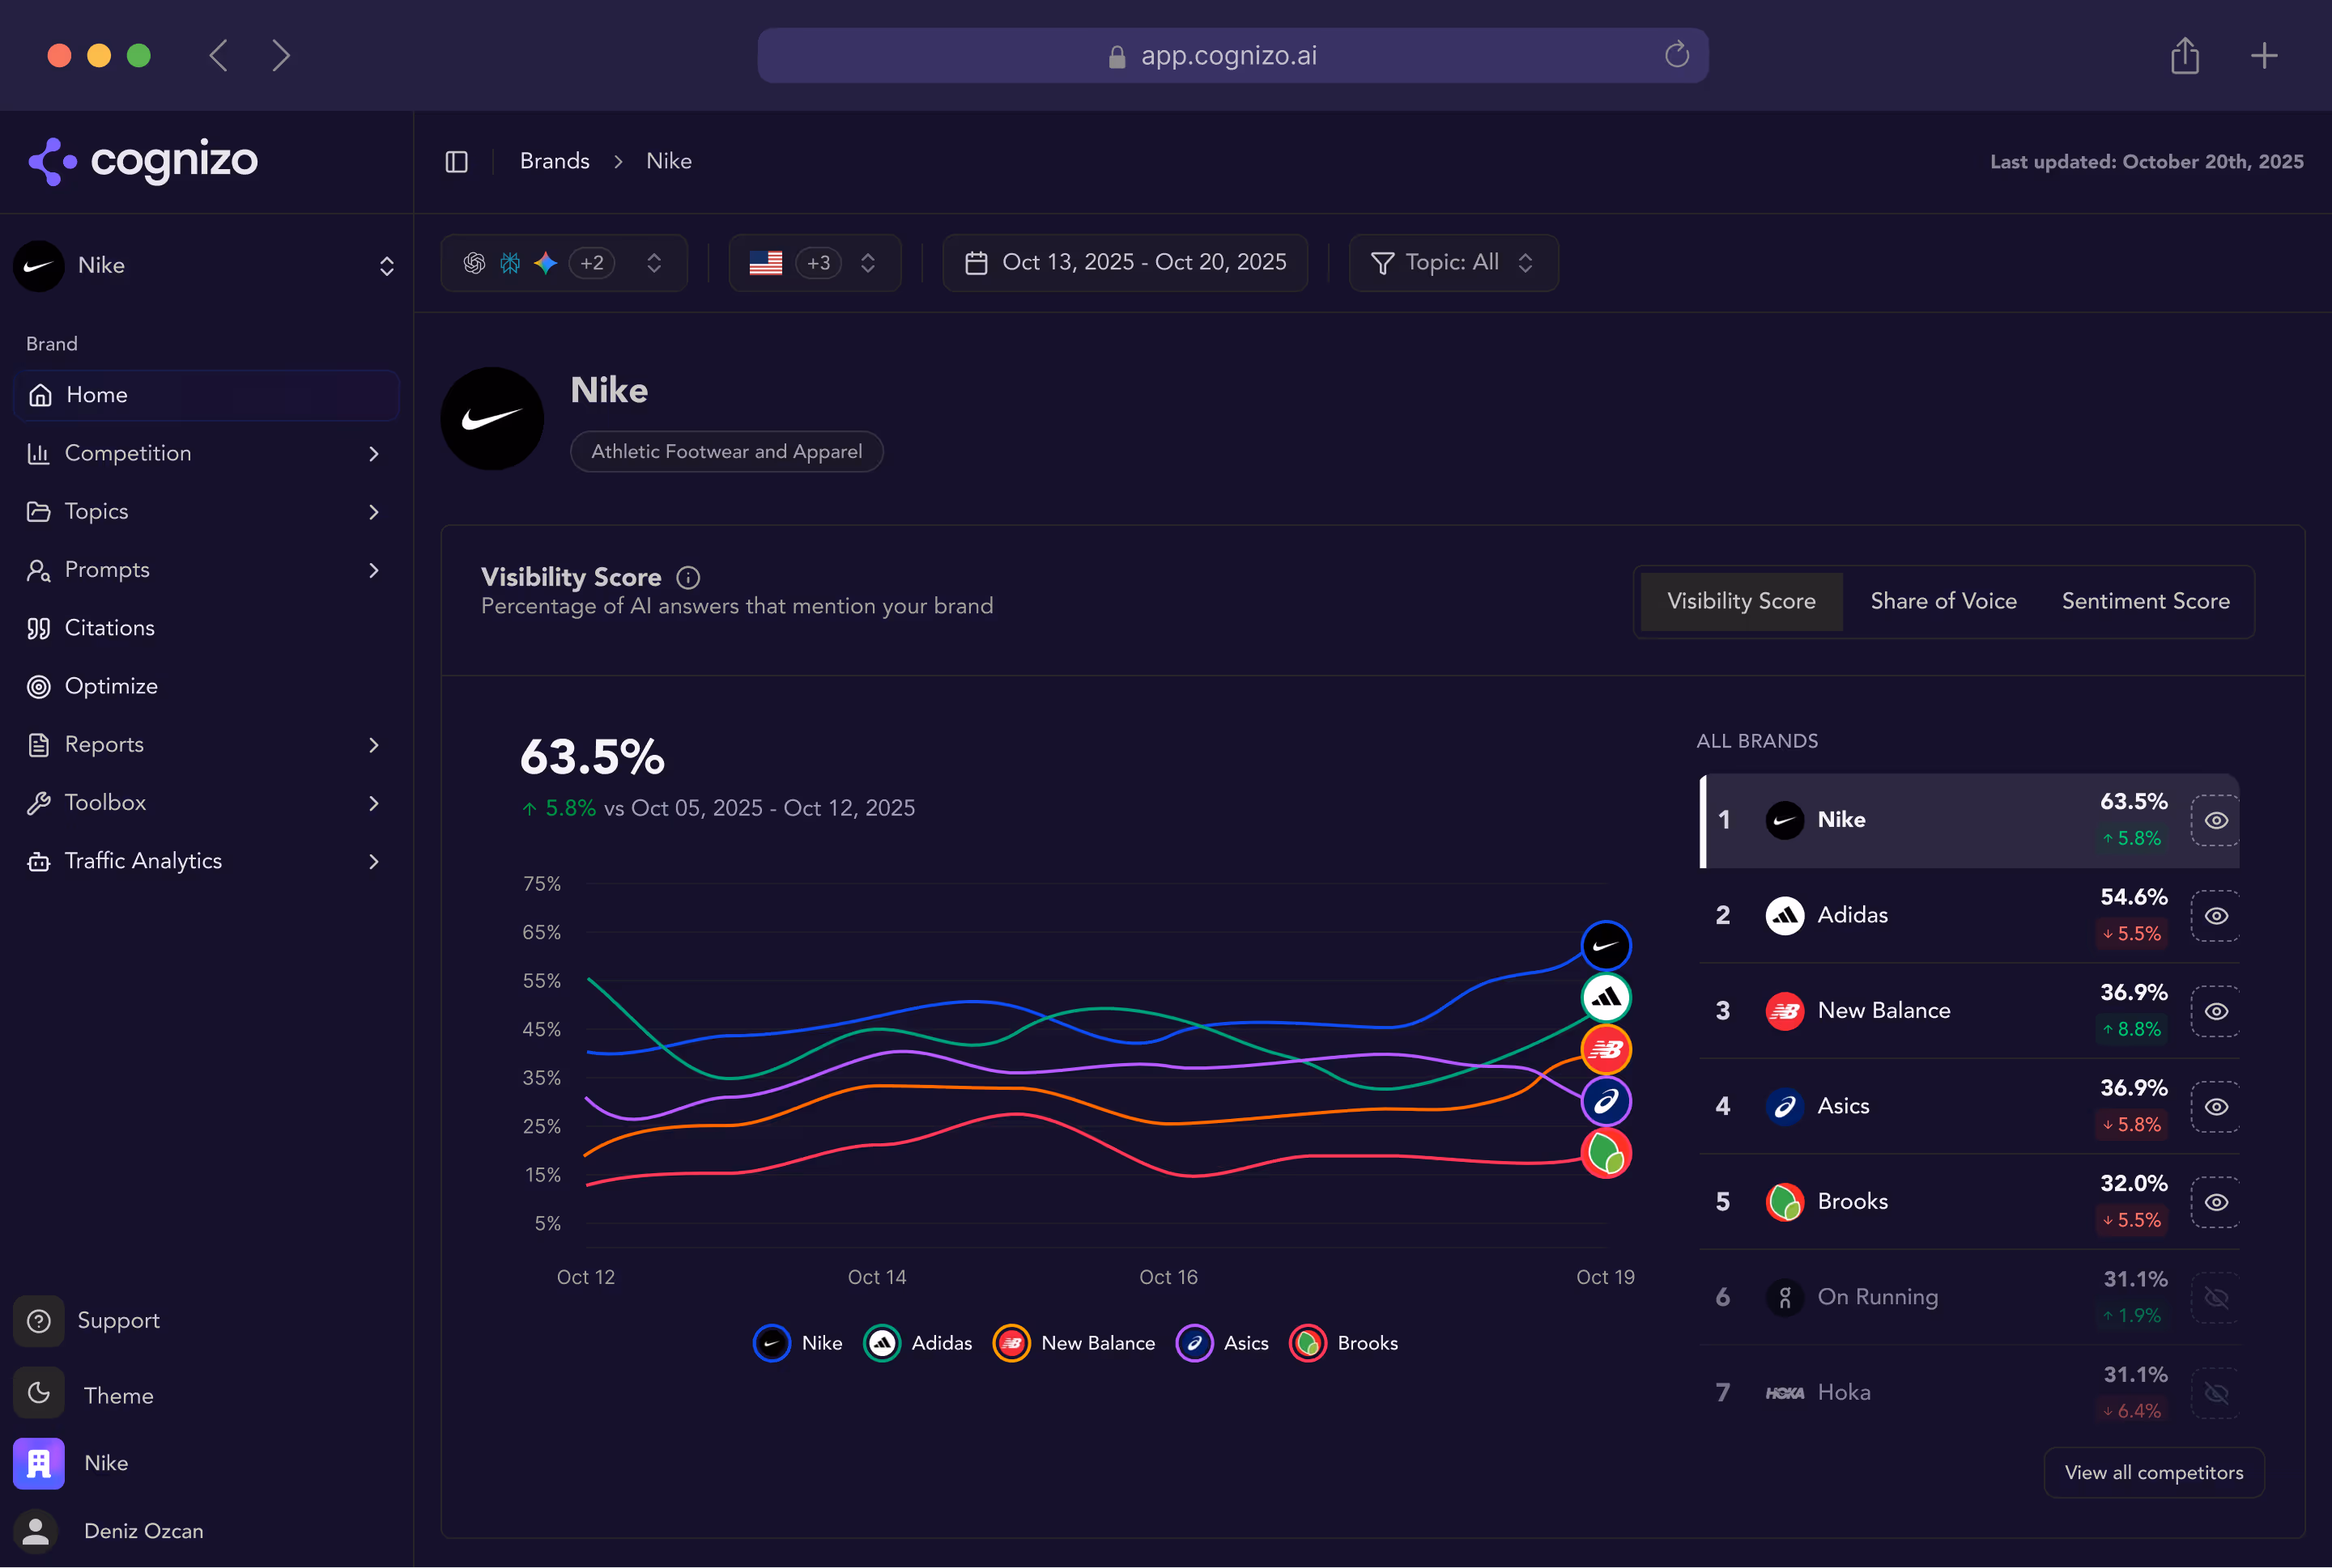Click the Brands breadcrumb link
This screenshot has width=2332, height=1568.
555,161
